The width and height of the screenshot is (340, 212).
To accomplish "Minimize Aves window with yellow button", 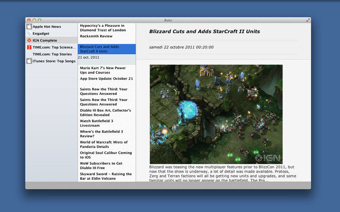I will pyautogui.click(x=34, y=20).
